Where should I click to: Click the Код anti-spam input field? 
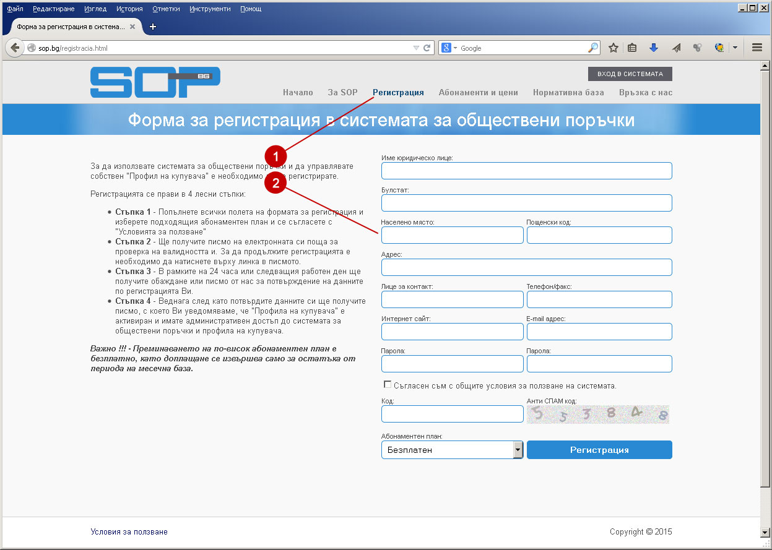pyautogui.click(x=453, y=414)
